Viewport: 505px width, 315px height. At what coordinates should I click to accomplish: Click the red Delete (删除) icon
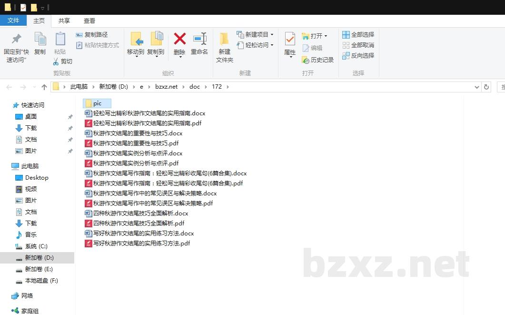pos(179,39)
